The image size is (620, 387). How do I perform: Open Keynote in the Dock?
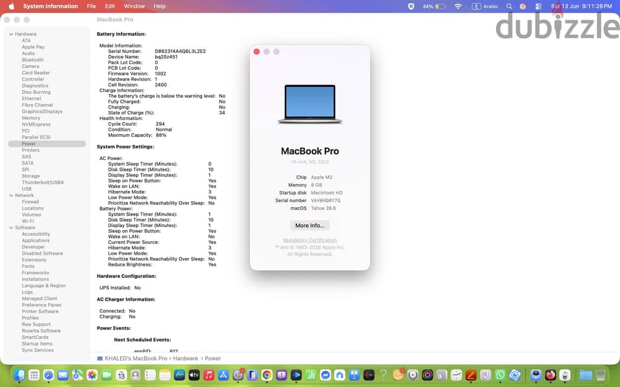(x=355, y=375)
